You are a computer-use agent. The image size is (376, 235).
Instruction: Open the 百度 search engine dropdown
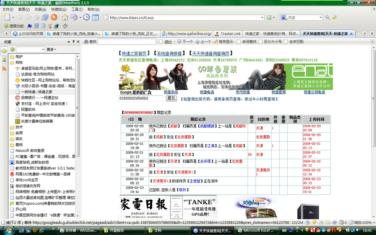pos(321,18)
